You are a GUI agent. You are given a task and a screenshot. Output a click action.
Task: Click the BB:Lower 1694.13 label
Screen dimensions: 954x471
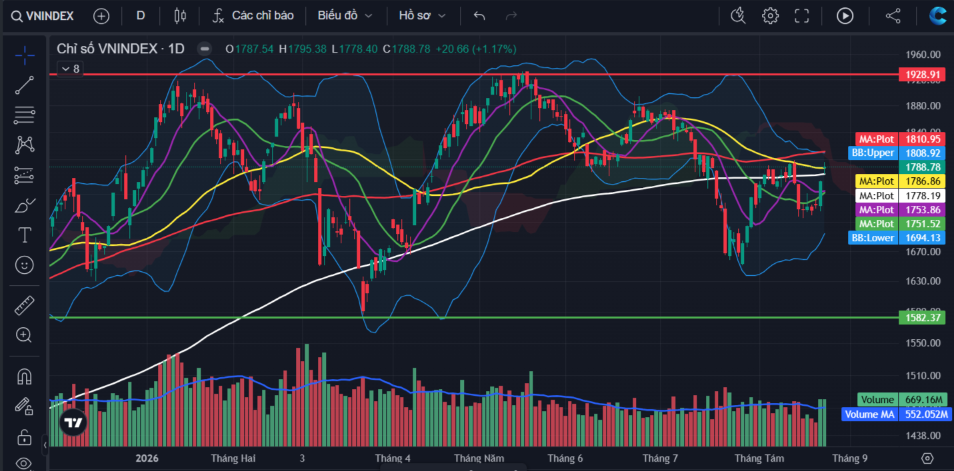point(897,238)
